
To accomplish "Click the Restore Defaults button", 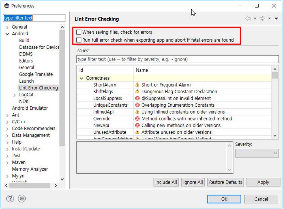I will (x=225, y=182).
